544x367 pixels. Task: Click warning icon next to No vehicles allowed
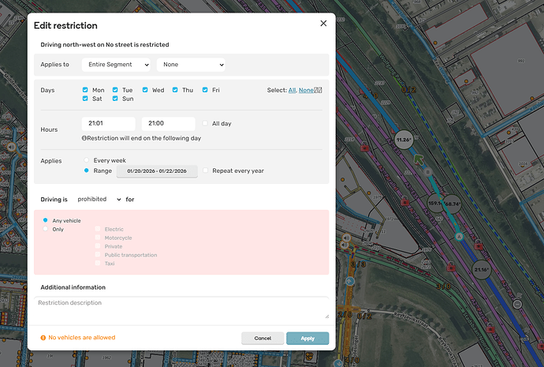(x=43, y=338)
